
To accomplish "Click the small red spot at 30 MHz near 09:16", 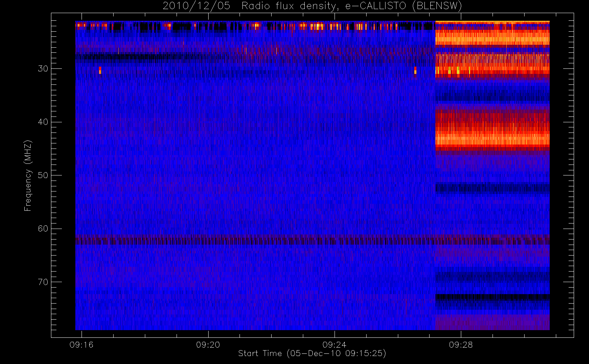I will [100, 70].
